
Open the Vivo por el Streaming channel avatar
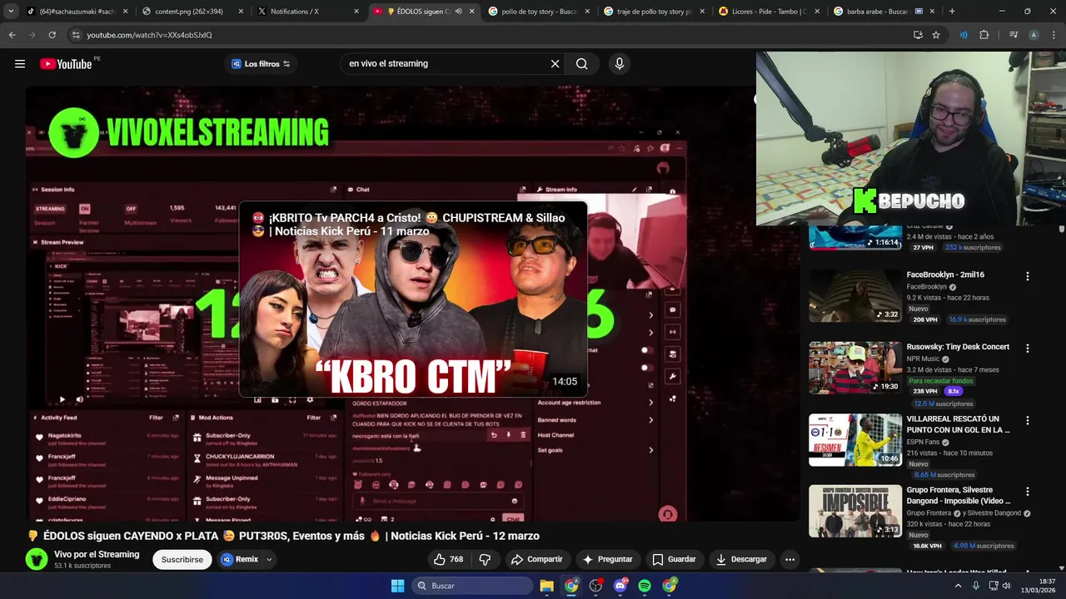(x=37, y=559)
